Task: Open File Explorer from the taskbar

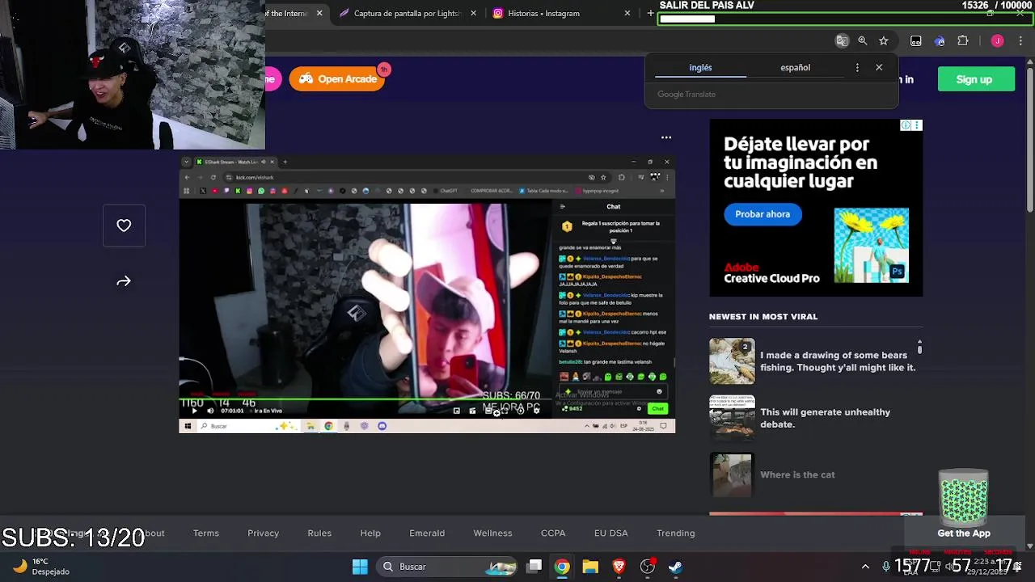Action: (x=590, y=567)
